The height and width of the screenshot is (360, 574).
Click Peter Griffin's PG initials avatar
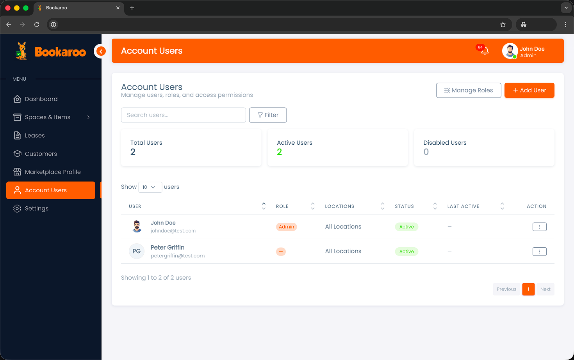137,251
